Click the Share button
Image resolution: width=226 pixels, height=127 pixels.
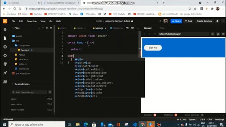[x=176, y=21]
